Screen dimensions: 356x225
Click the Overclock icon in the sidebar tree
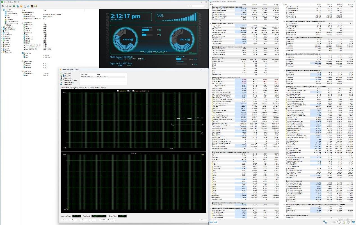coord(6,19)
